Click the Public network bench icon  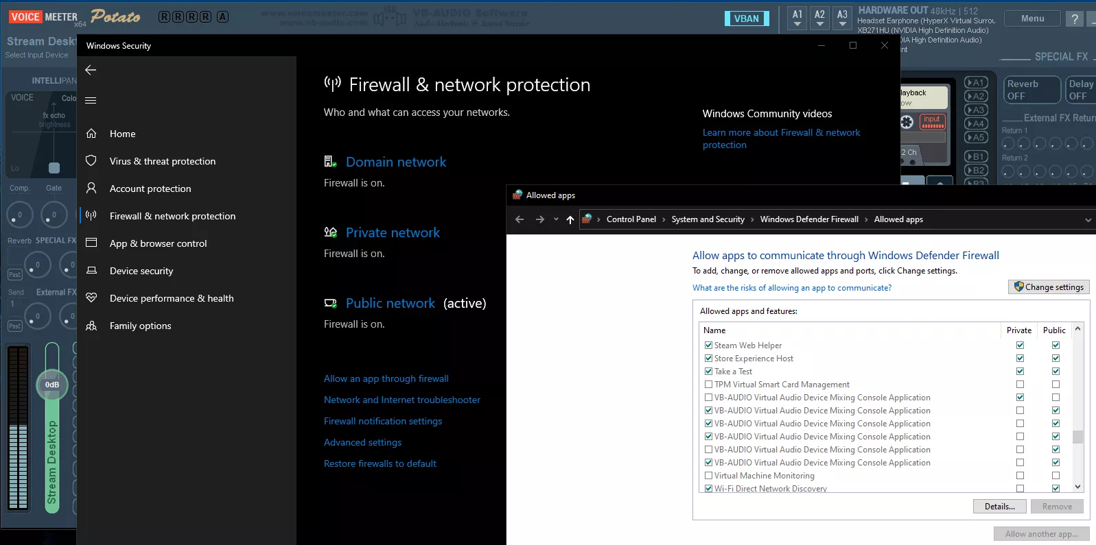[x=331, y=303]
